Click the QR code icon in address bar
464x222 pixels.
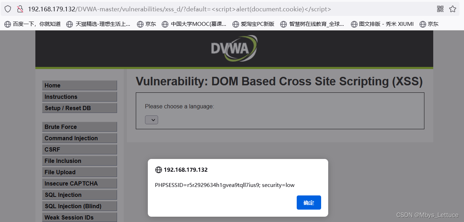click(x=440, y=8)
